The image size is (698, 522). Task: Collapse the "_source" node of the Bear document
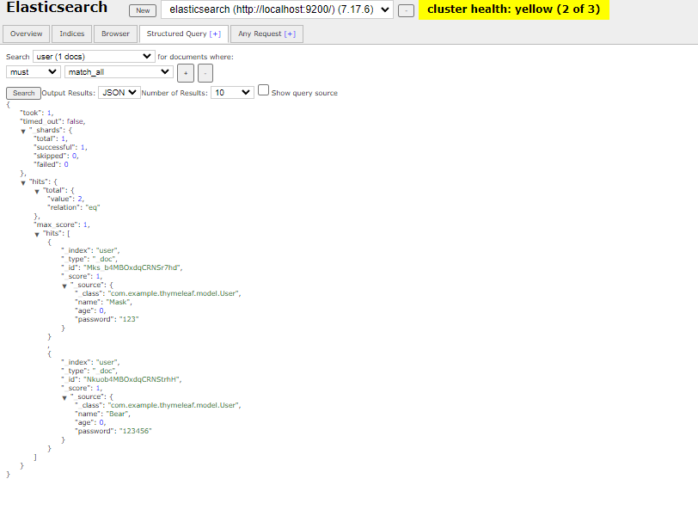coord(64,398)
